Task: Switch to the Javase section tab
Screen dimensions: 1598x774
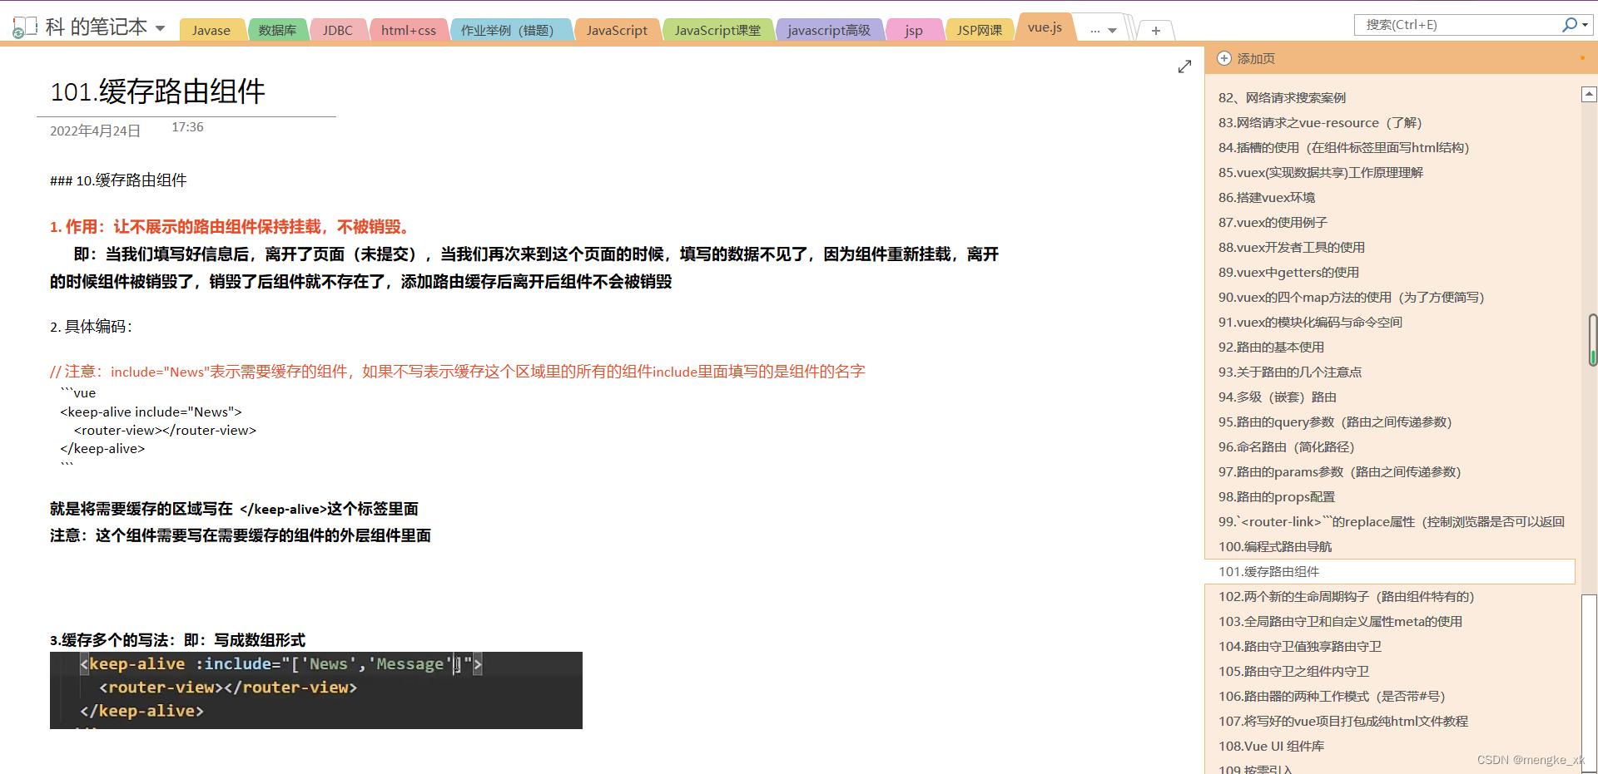Action: [212, 29]
